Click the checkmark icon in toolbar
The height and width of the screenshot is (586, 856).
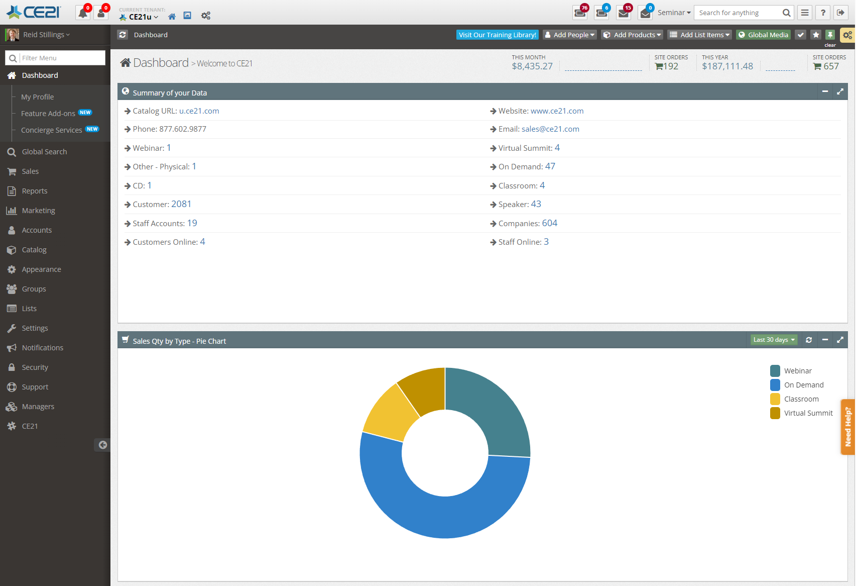click(x=801, y=35)
